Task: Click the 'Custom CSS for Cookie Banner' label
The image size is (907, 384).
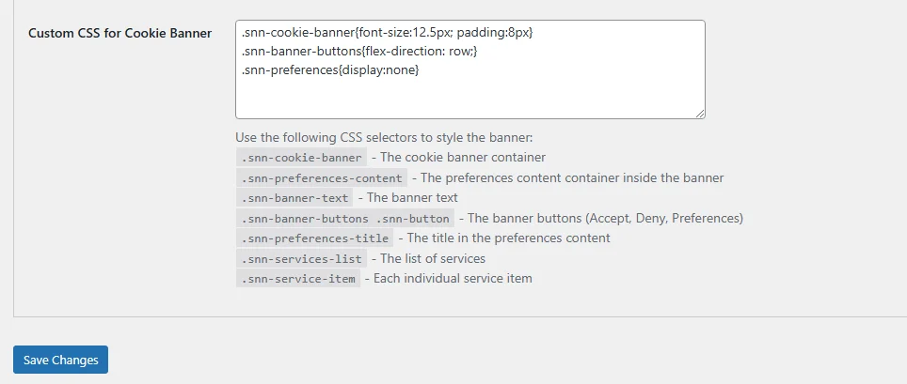Action: (119, 33)
